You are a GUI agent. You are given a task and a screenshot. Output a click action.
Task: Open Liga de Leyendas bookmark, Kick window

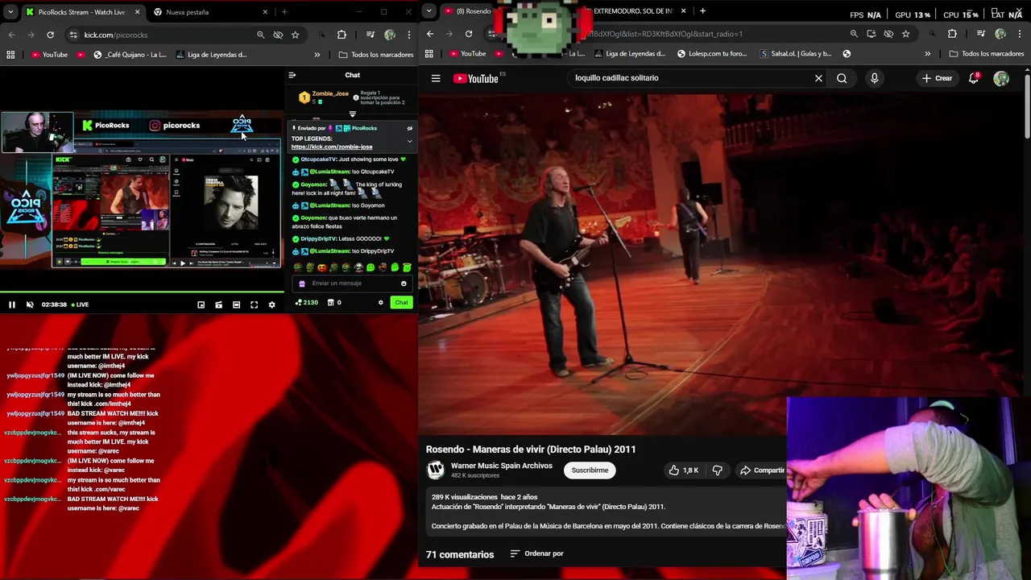click(x=211, y=55)
